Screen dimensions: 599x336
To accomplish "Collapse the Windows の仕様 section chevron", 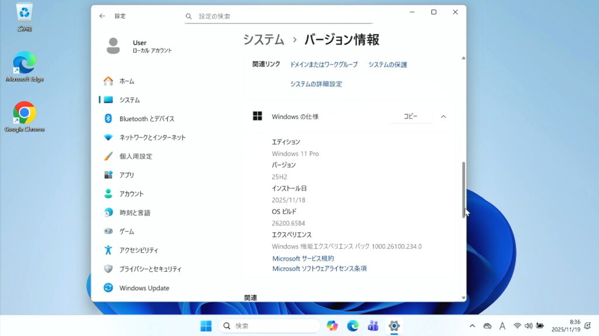I will click(443, 116).
